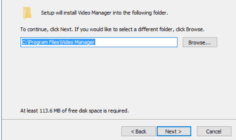
Task: Click the blue left window border
Action: click(x=1, y=70)
